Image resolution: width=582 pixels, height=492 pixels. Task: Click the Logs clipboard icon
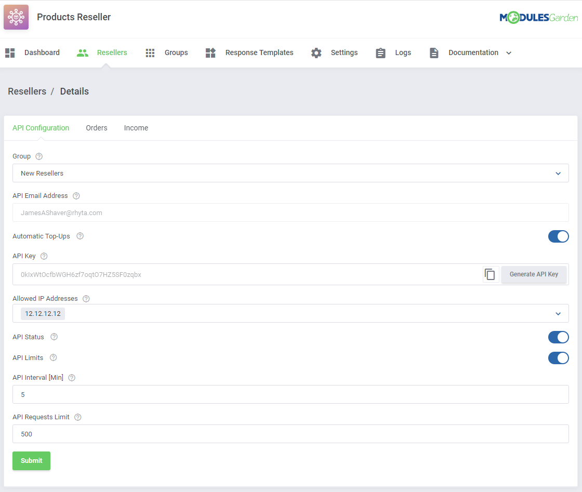[380, 52]
